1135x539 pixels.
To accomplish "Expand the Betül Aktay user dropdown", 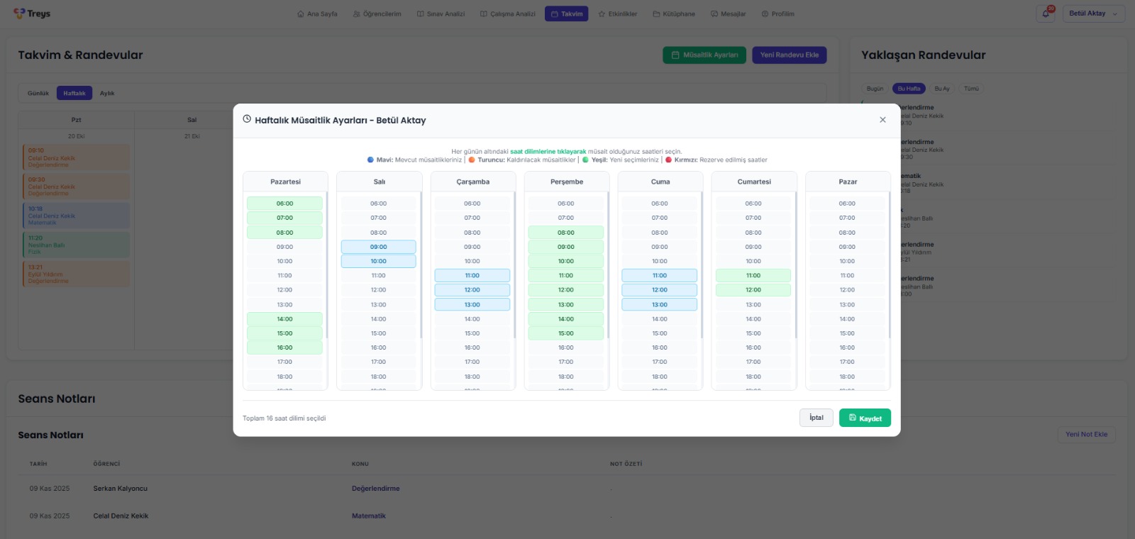I will [1093, 13].
